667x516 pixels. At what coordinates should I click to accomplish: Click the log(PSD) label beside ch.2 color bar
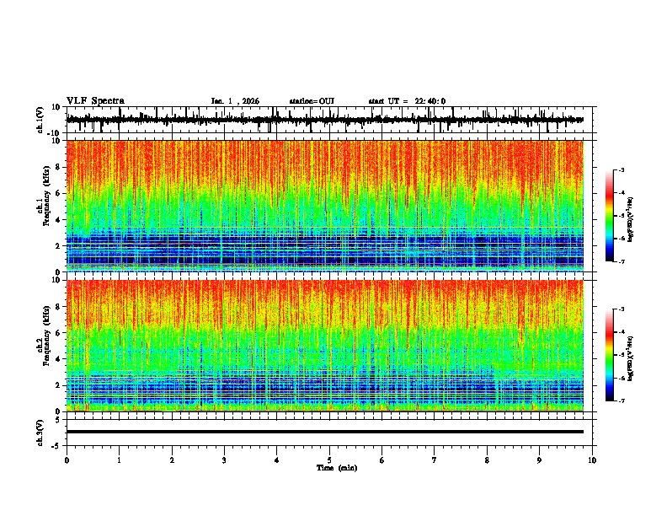click(x=631, y=358)
